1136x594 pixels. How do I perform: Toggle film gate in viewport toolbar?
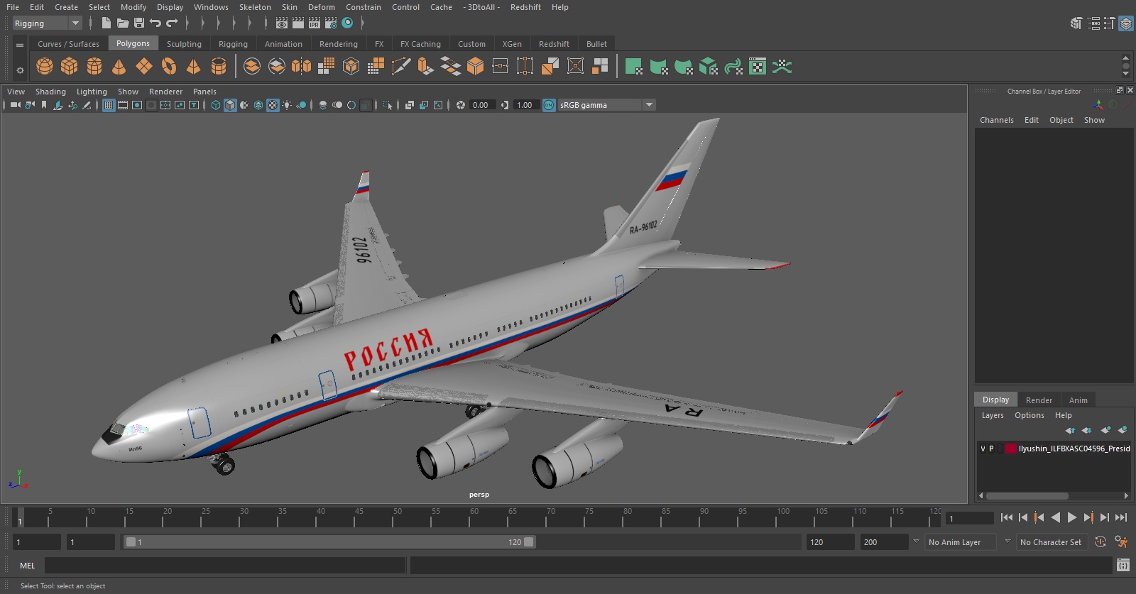[123, 105]
